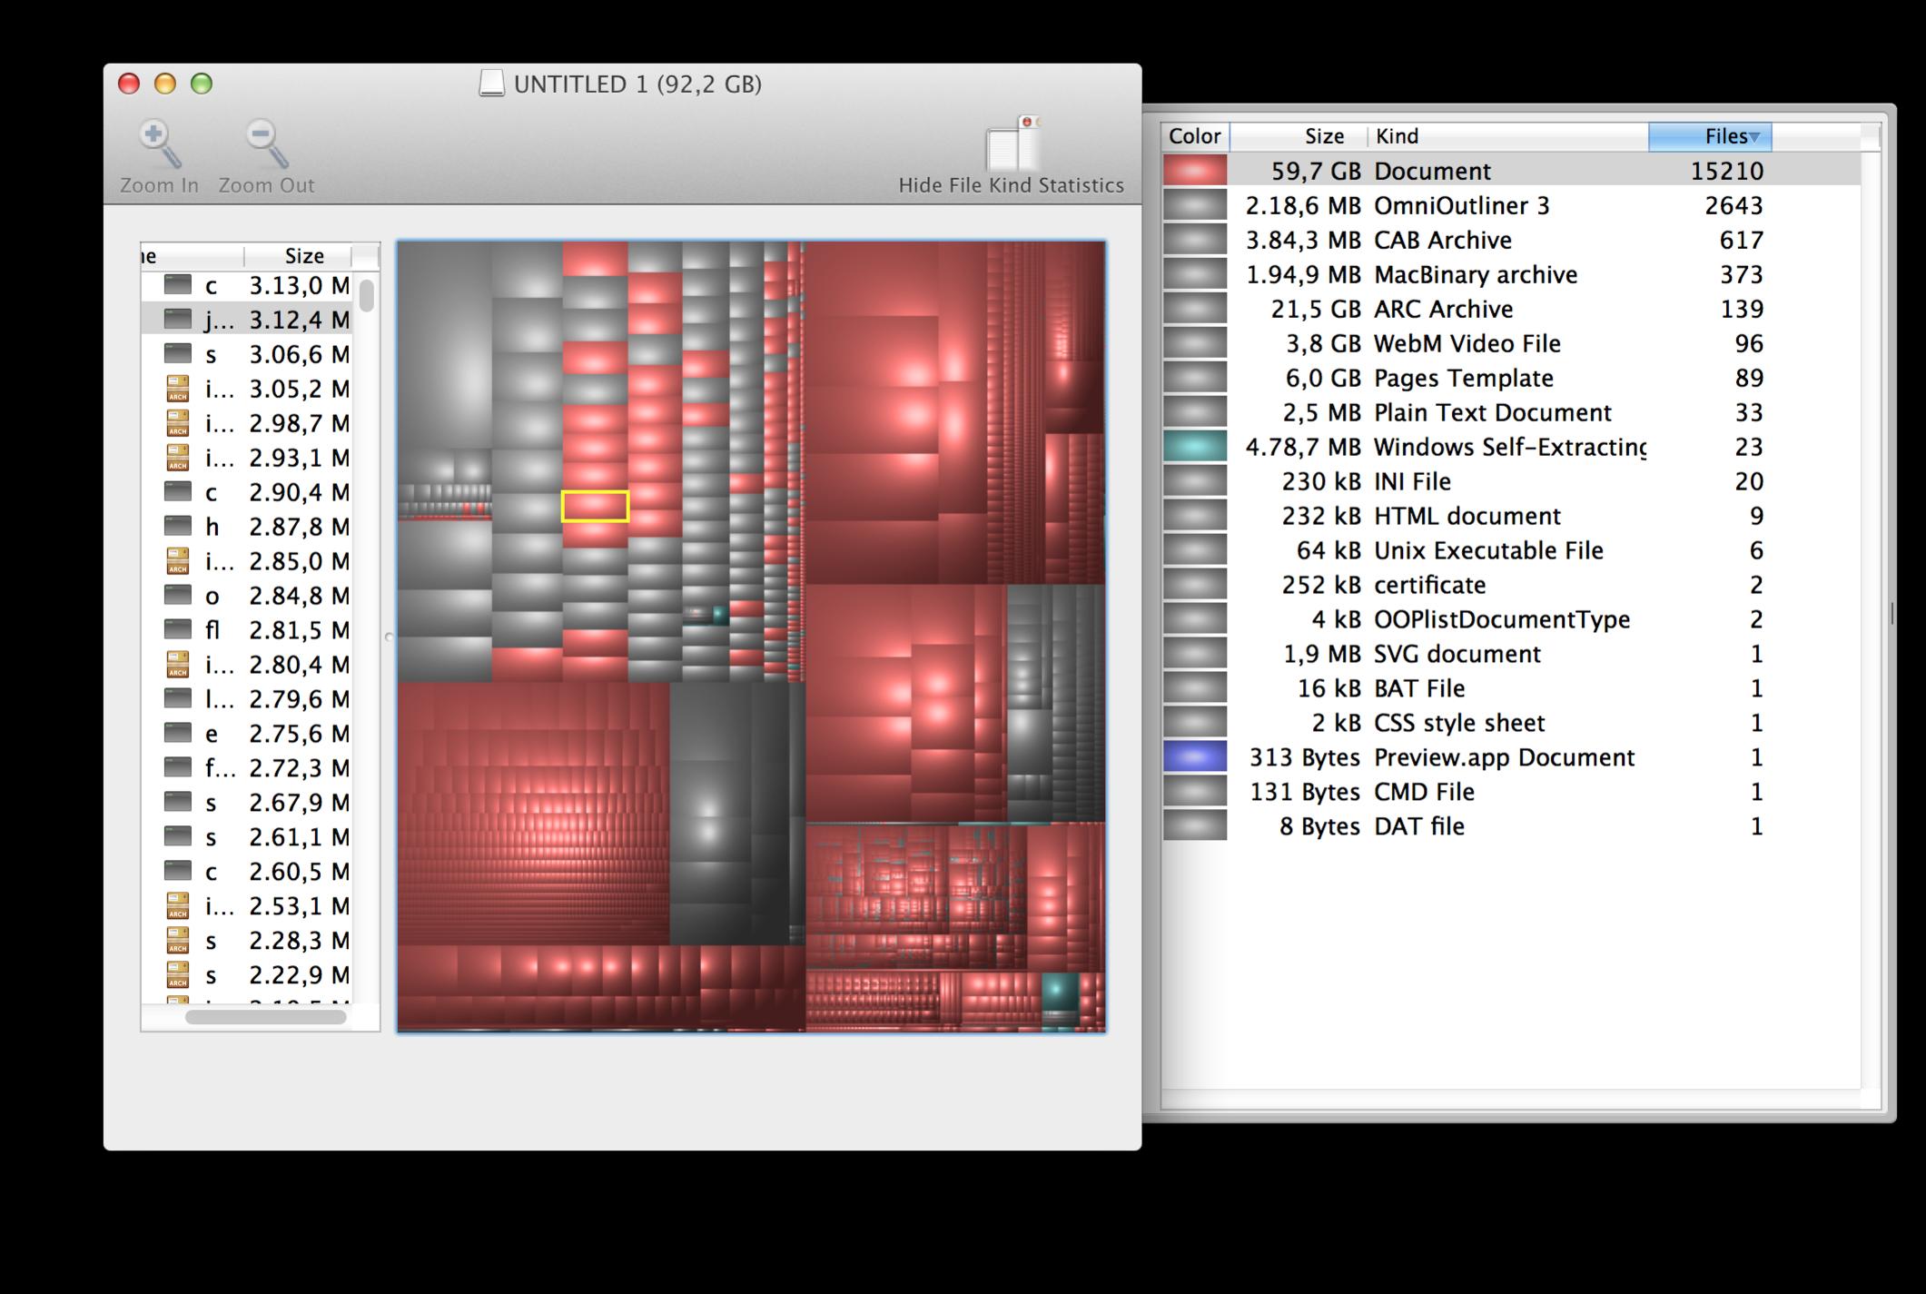Image resolution: width=1926 pixels, height=1294 pixels.
Task: Select archive icon of 2.85,0 M row
Action: pyautogui.click(x=178, y=561)
